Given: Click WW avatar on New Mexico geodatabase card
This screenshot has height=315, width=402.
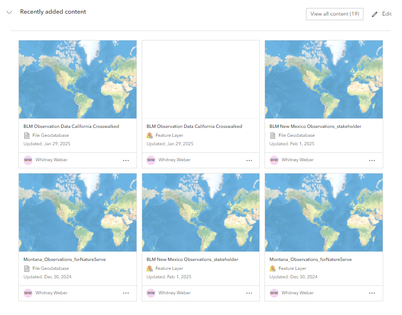Looking at the screenshot, I should coord(274,160).
